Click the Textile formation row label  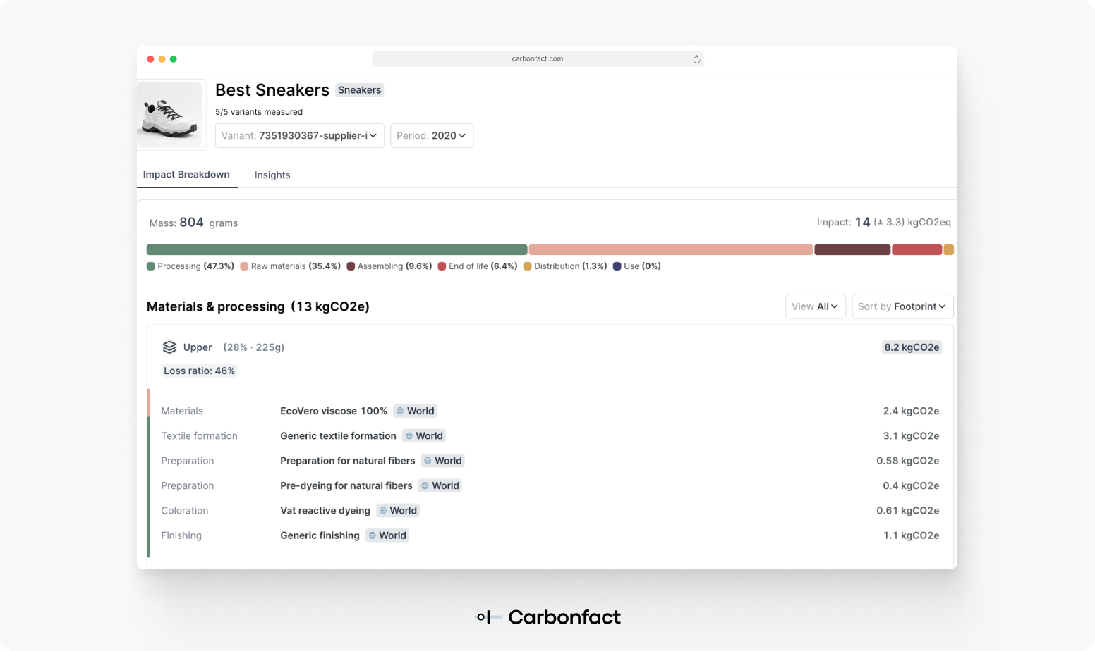click(200, 436)
